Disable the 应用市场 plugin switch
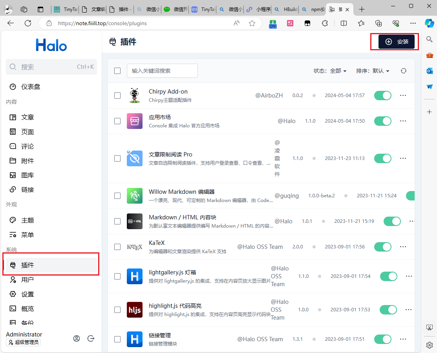The width and height of the screenshot is (437, 353). (383, 121)
